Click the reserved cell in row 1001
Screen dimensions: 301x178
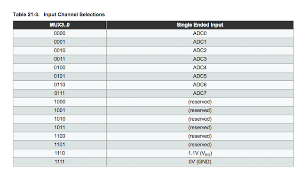(x=200, y=110)
